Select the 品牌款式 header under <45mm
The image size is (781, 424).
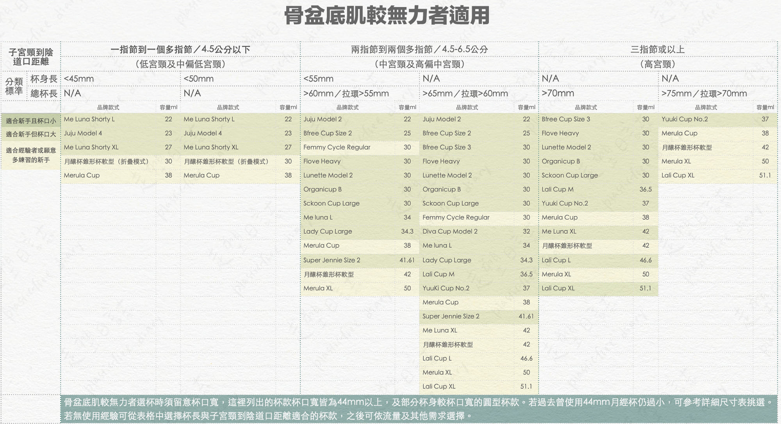point(108,107)
